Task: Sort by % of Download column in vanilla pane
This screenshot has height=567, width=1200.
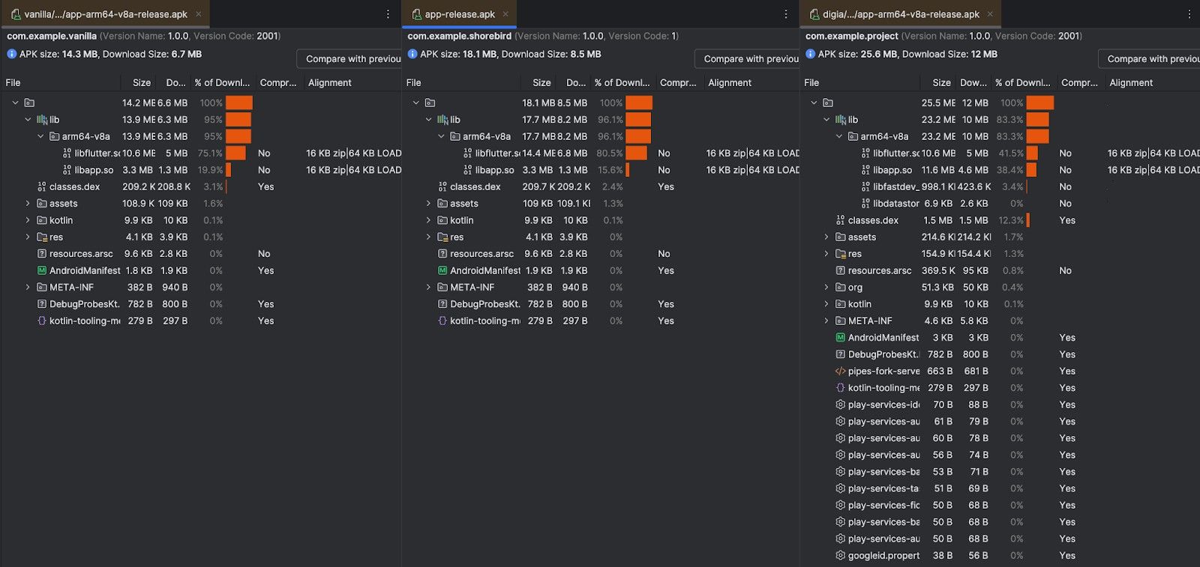Action: pos(222,83)
